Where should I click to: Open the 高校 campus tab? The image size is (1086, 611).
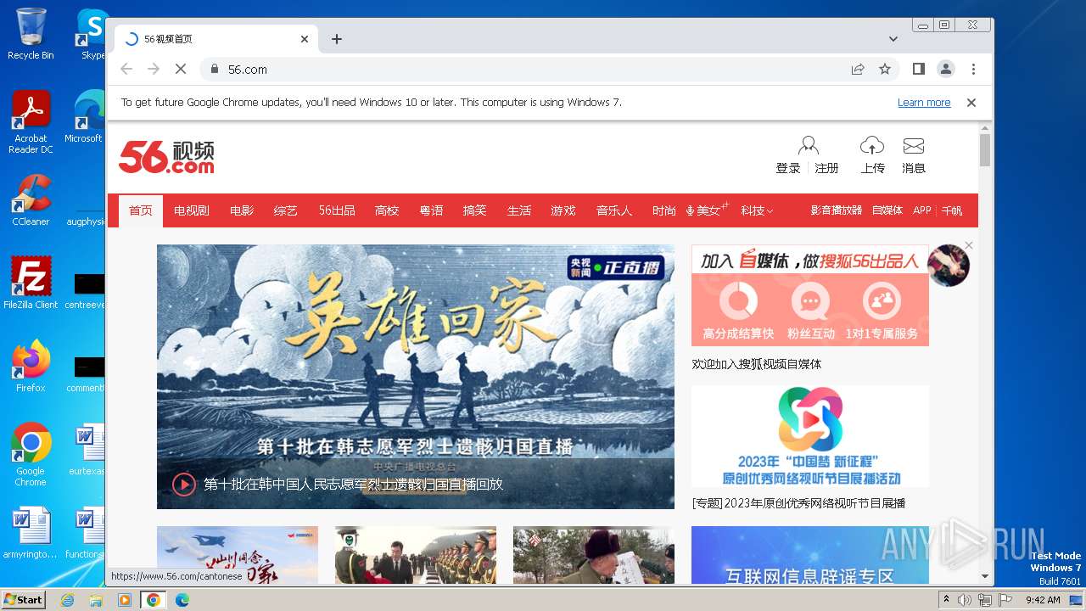pyautogui.click(x=387, y=210)
